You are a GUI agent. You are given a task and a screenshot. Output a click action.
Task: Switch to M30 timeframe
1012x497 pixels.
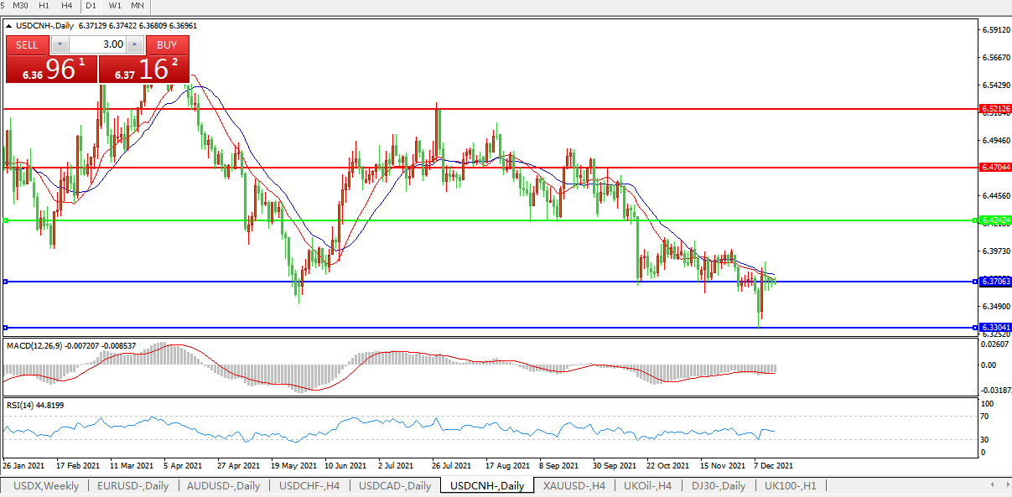click(21, 6)
